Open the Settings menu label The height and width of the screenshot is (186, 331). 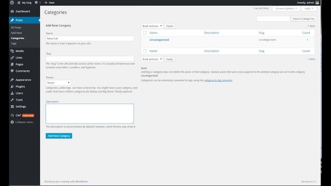click(21, 106)
